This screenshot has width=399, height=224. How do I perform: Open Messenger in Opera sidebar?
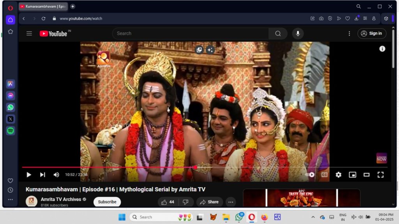[11, 96]
